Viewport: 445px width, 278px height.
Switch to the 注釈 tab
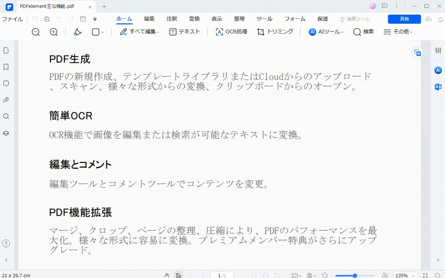172,19
